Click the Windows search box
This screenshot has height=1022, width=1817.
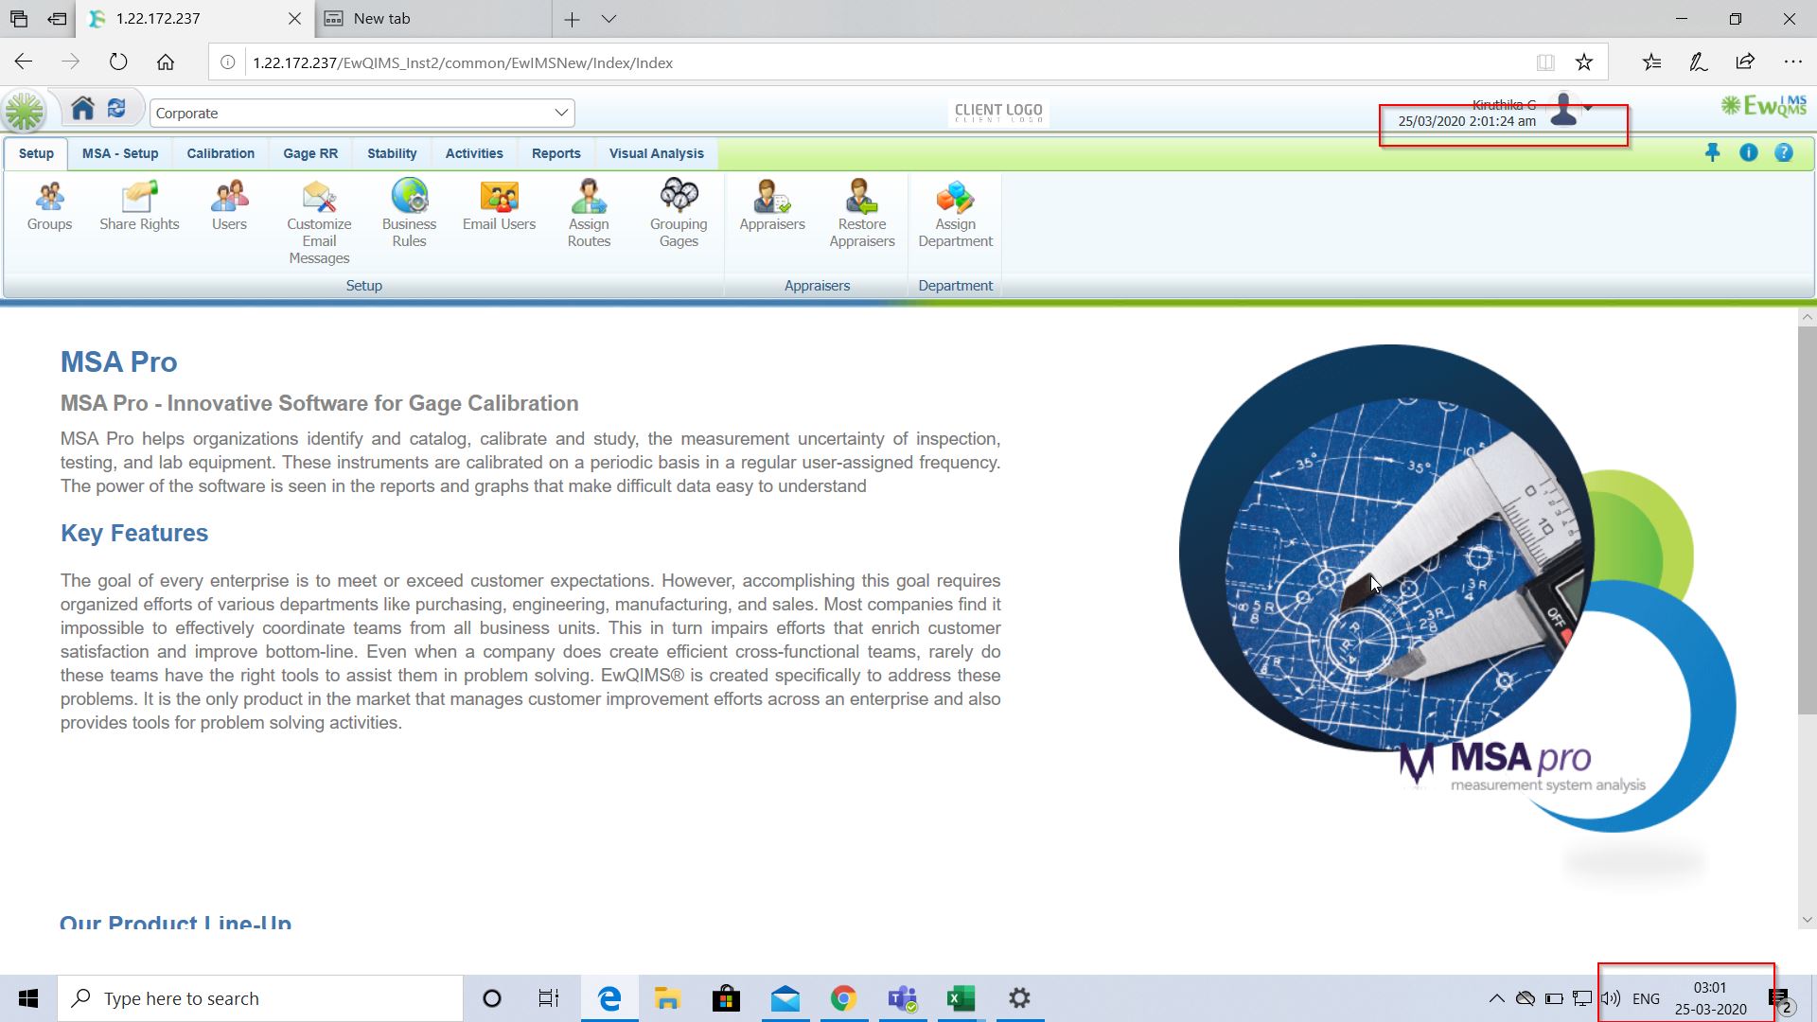[x=260, y=998]
